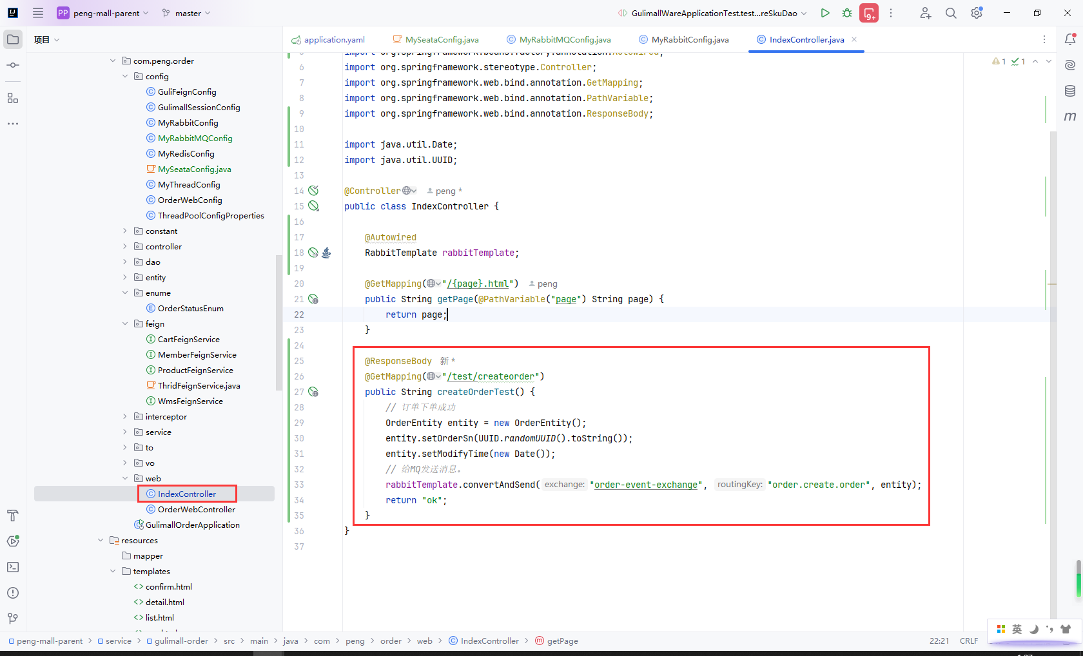The height and width of the screenshot is (656, 1083).
Task: Open editor tabs options menu
Action: click(x=1044, y=39)
